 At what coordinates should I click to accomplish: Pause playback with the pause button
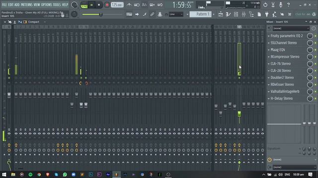point(91,5)
